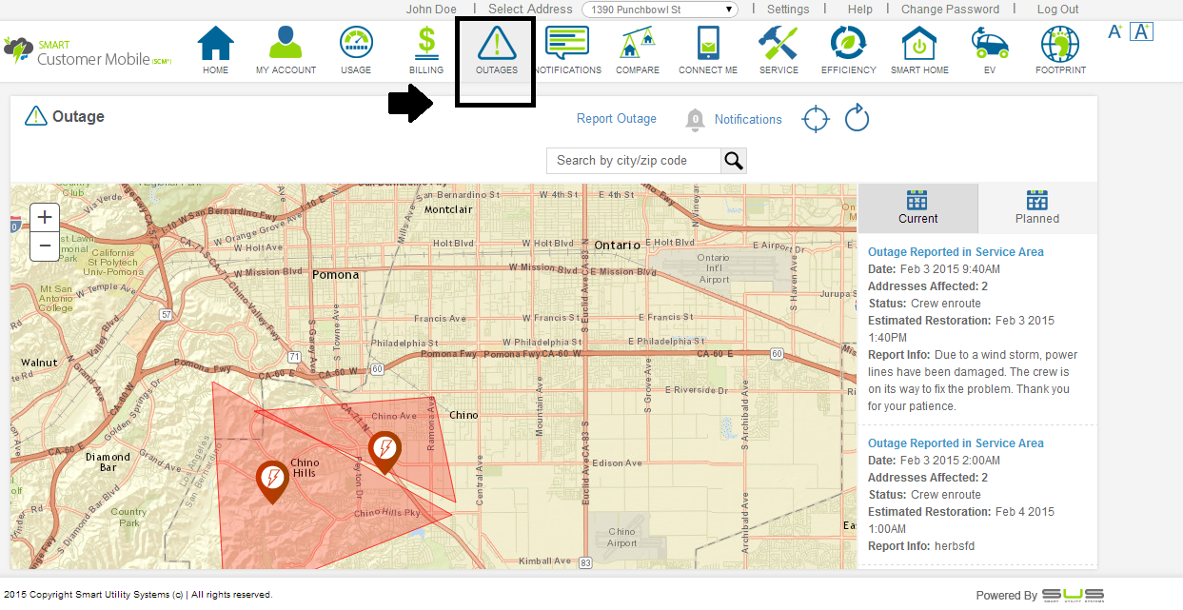Switch to the Planned outages tab
Image resolution: width=1183 pixels, height=610 pixels.
tap(1036, 208)
